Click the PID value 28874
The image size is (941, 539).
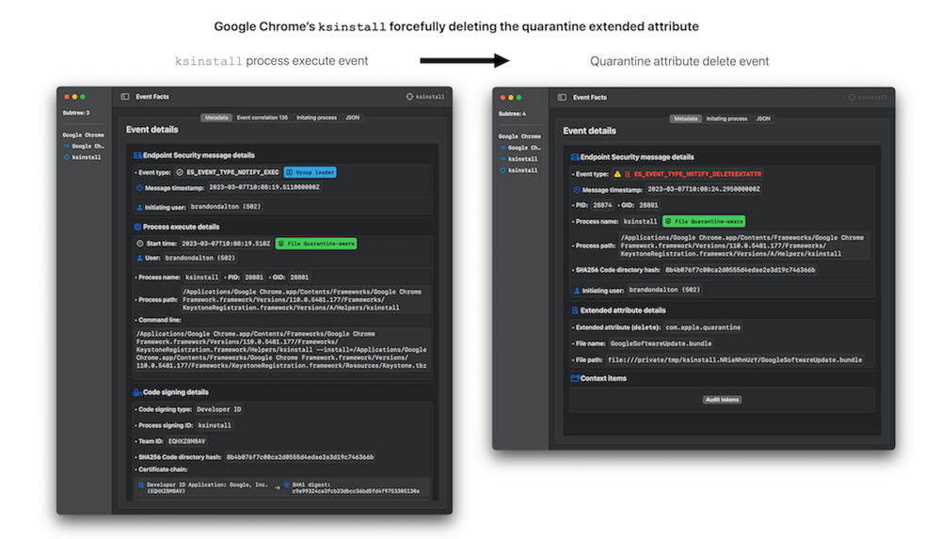coord(602,205)
